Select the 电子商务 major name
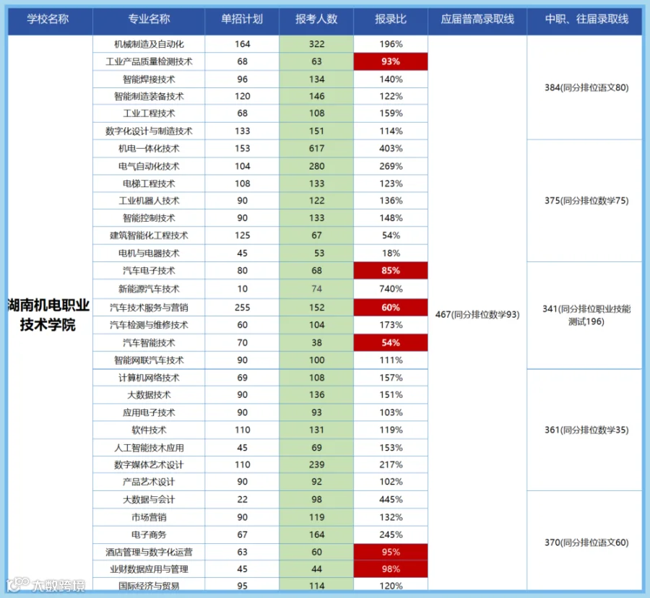This screenshot has width=650, height=598. point(149,534)
